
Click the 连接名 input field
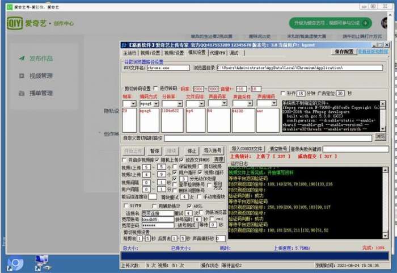click(158, 213)
